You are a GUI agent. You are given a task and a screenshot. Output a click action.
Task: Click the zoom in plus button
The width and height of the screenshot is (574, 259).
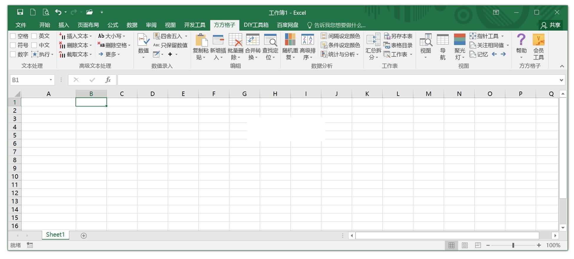[x=539, y=245]
